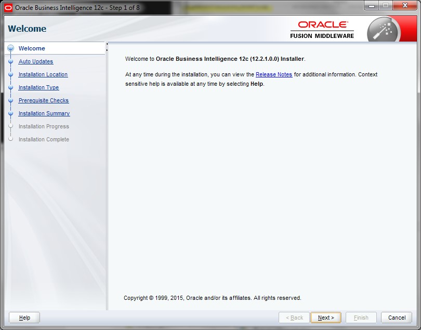The image size is (421, 330).
Task: Click the step bullet beside Welcome
Action: click(10, 48)
